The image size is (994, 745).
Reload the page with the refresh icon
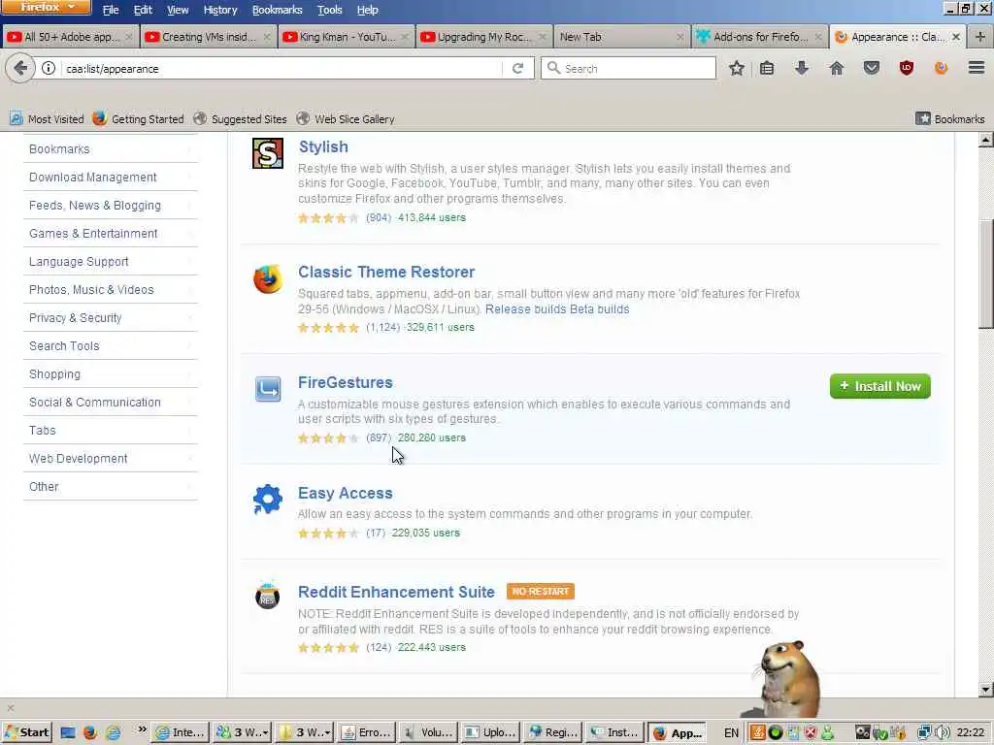517,69
